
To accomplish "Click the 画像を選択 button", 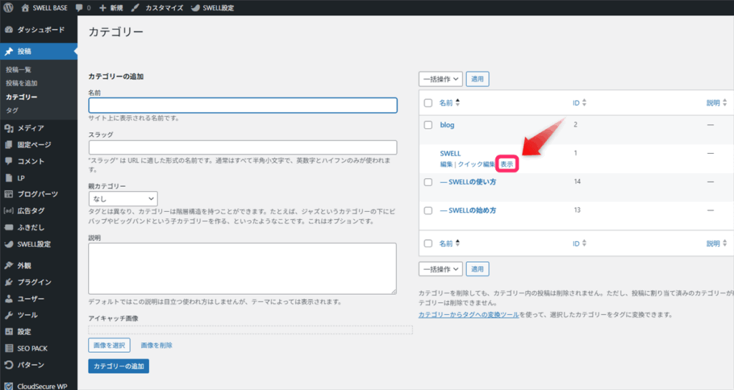I will click(x=109, y=345).
